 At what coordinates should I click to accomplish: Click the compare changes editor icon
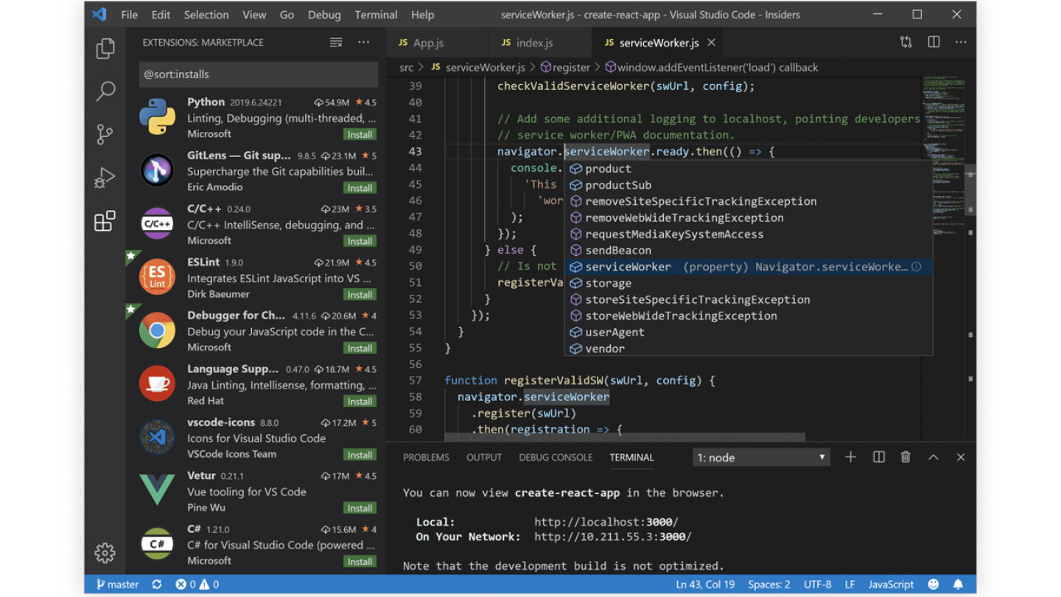906,43
